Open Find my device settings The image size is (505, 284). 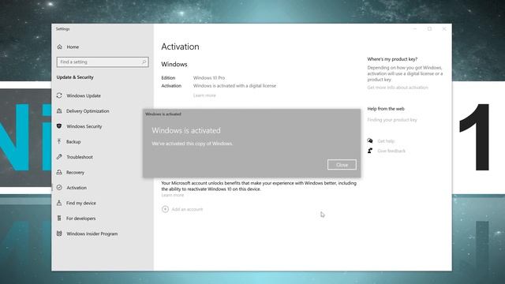click(81, 204)
